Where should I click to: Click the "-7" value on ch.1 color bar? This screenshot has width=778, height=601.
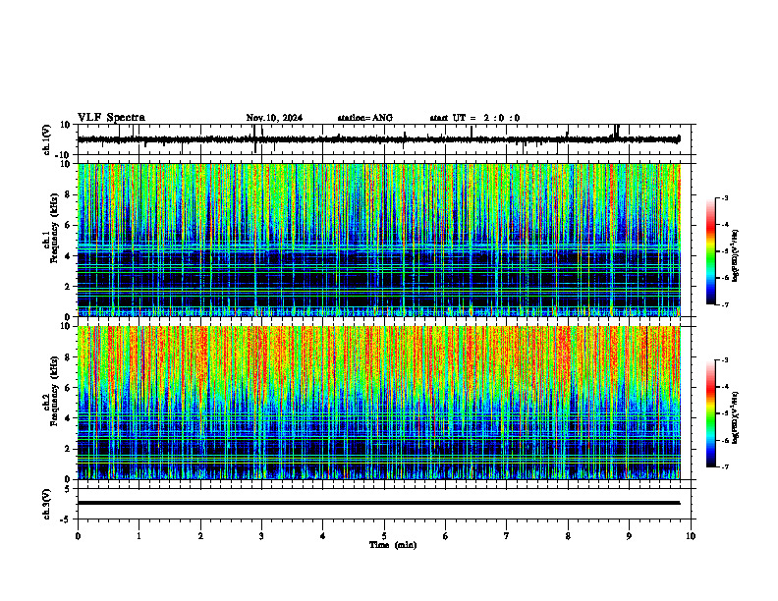[725, 304]
